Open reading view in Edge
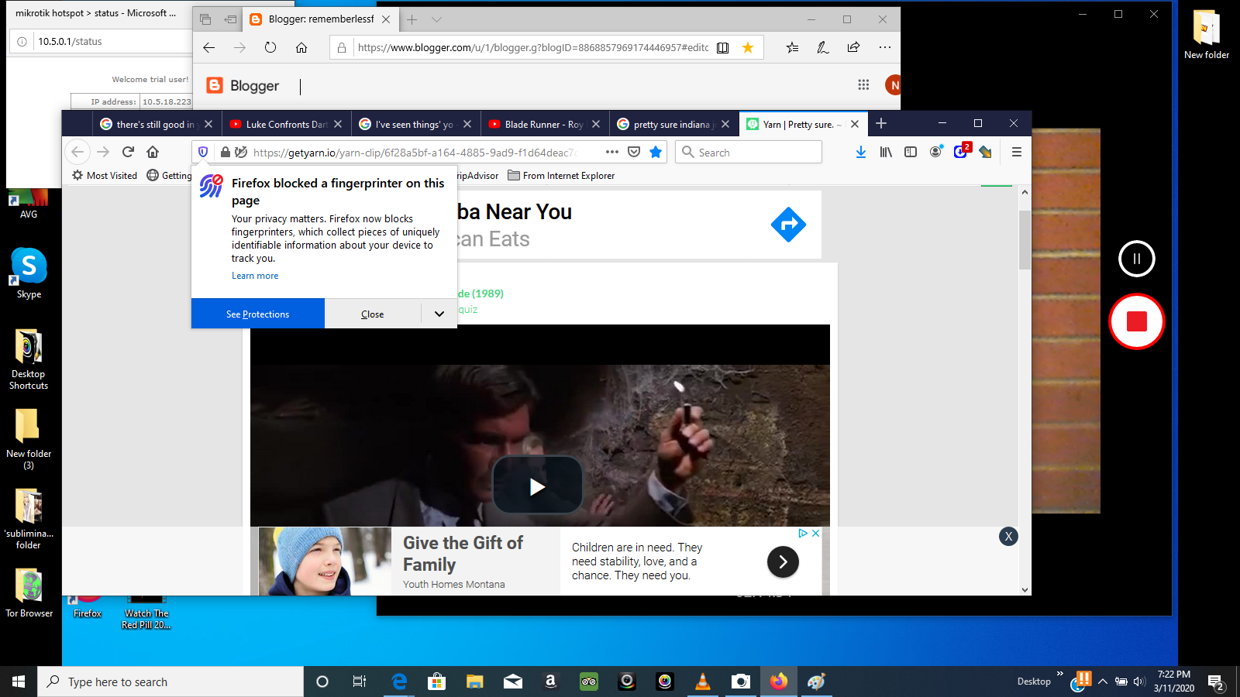Viewport: 1240px width, 697px height. [722, 47]
